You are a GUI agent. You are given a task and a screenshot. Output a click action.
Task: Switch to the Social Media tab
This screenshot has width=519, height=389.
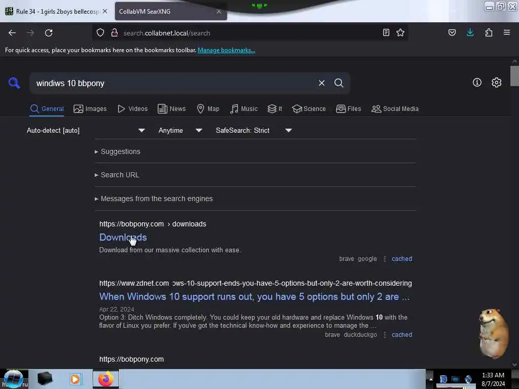(395, 109)
